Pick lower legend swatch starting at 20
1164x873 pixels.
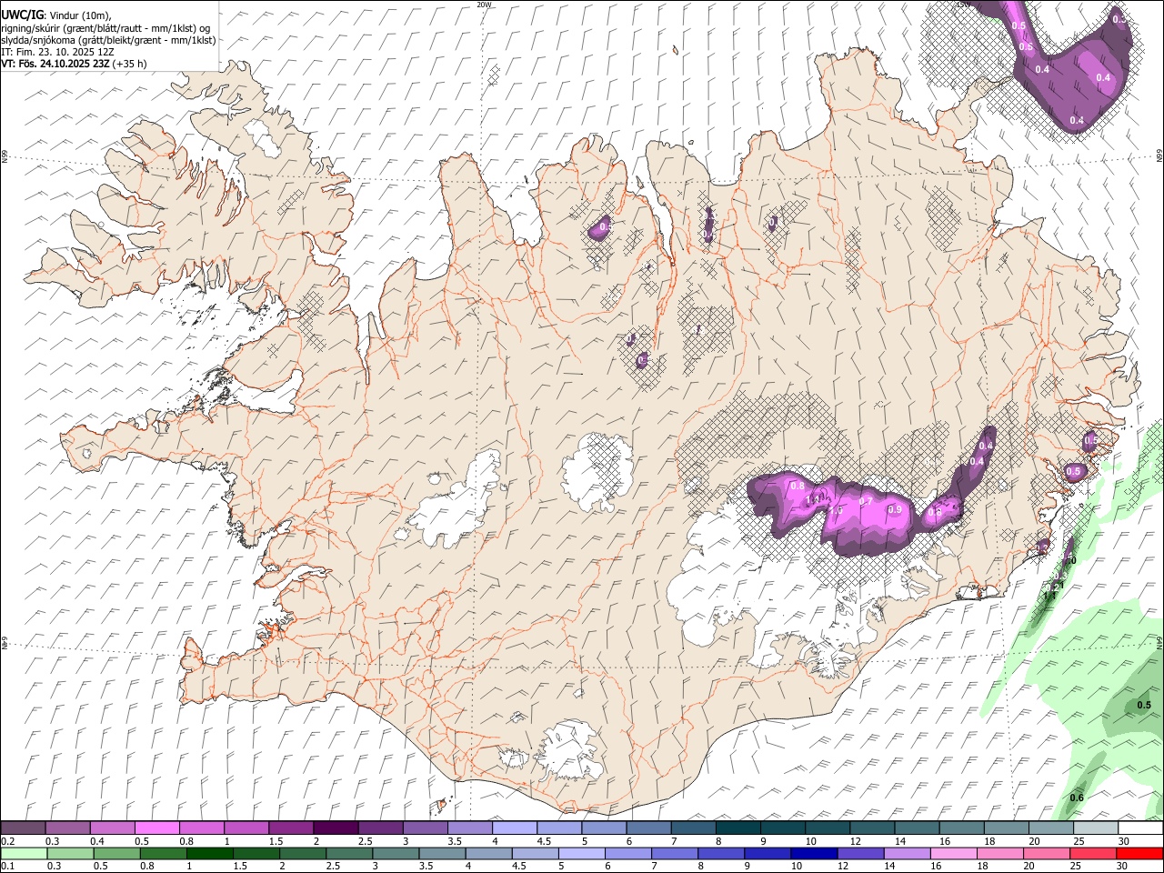[1048, 853]
